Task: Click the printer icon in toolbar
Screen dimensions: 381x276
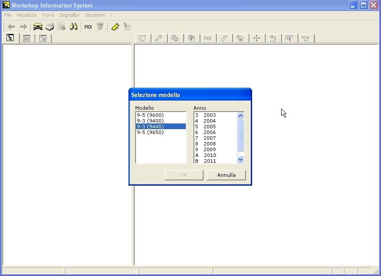Action: click(50, 26)
